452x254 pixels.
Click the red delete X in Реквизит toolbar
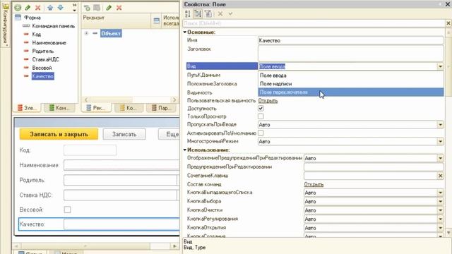pos(119,8)
